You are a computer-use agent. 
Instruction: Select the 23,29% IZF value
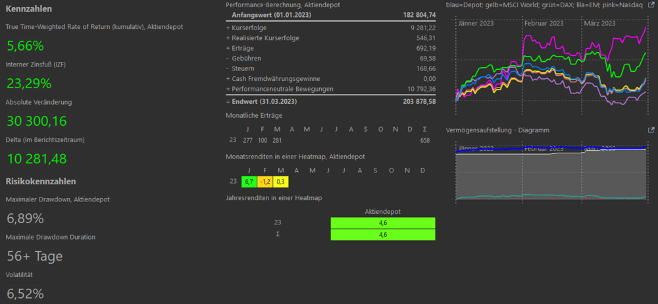29,84
